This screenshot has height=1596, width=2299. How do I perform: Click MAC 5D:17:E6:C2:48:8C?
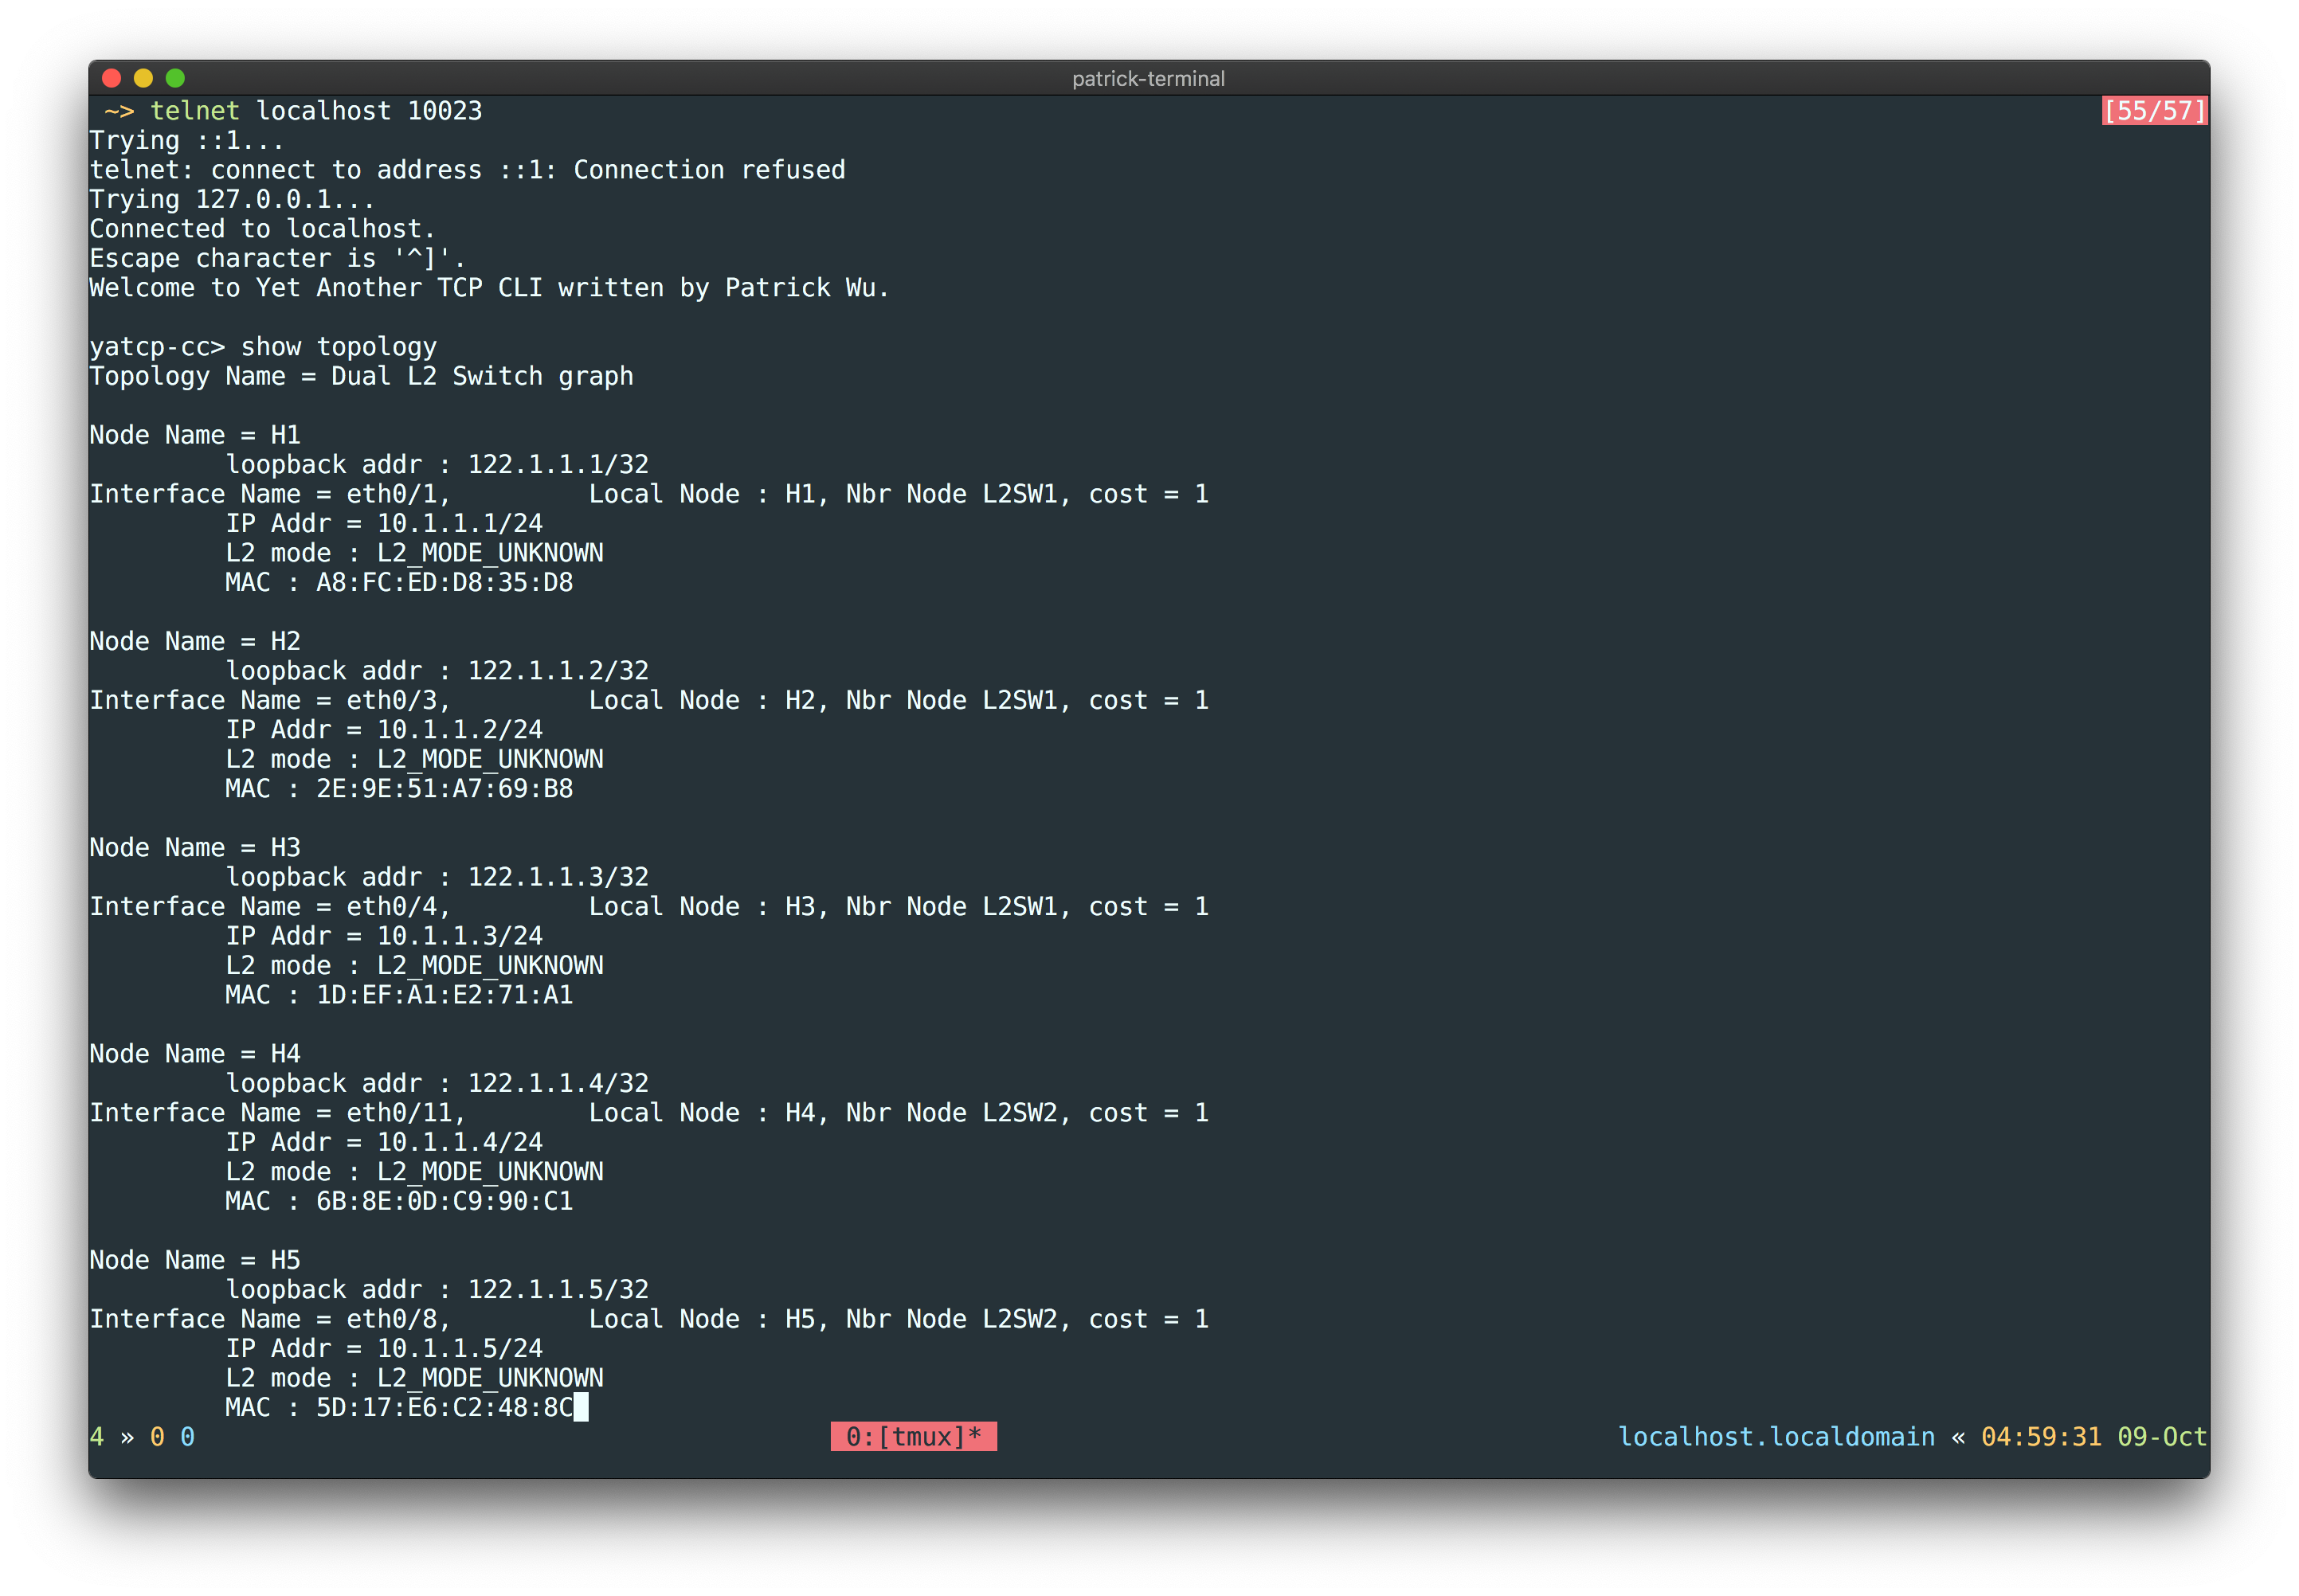coord(399,1408)
